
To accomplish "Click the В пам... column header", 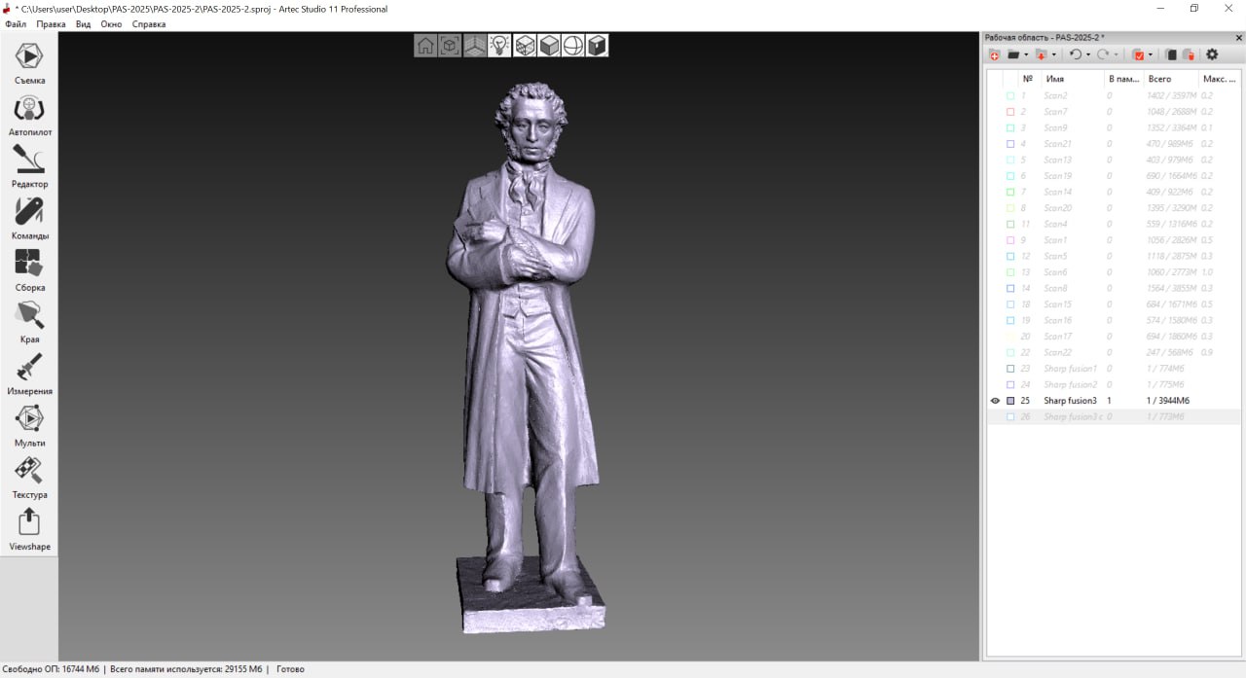I will pos(1123,79).
